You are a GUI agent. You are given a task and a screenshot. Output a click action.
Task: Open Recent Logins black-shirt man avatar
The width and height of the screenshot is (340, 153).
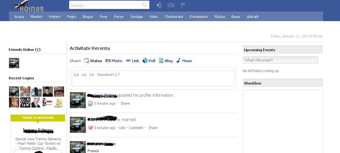click(x=48, y=92)
